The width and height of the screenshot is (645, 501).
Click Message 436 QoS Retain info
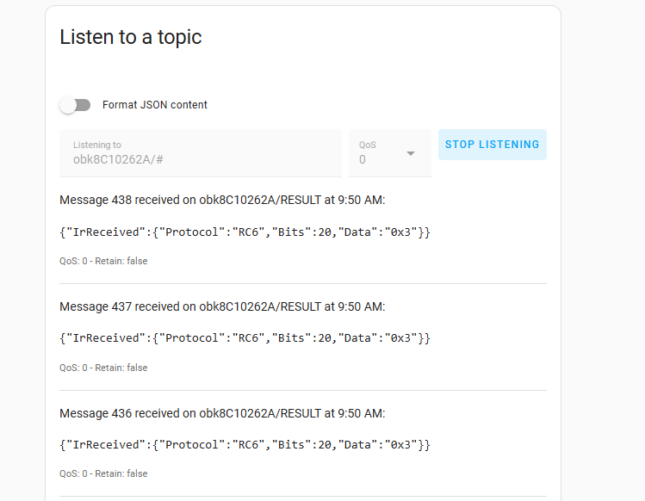[x=103, y=473]
